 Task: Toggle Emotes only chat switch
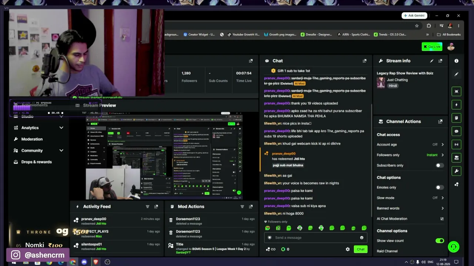[x=440, y=188]
